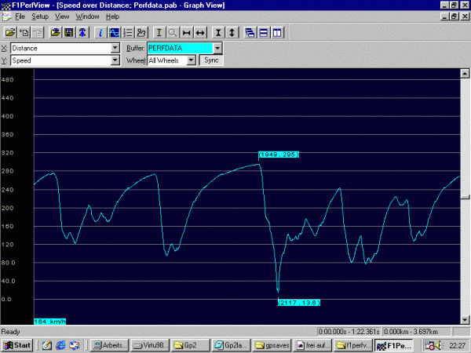Click the tile windows vertically icon

[277, 33]
